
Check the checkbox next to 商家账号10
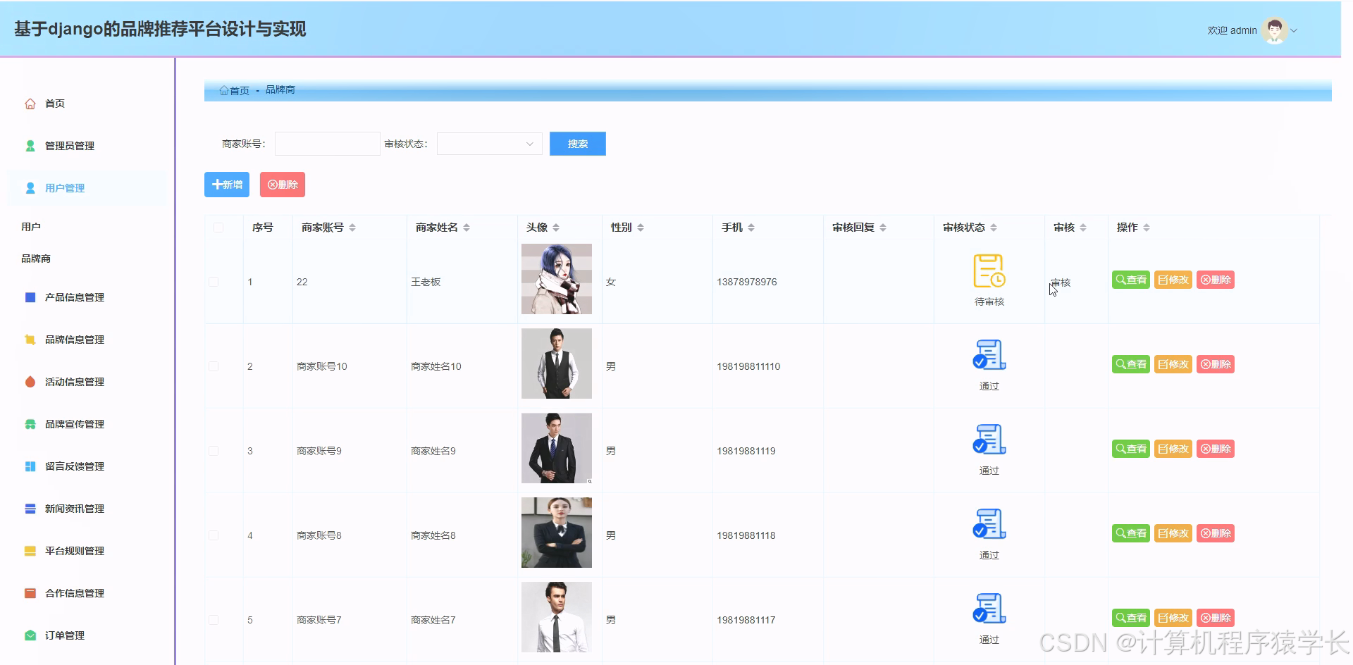pos(214,366)
